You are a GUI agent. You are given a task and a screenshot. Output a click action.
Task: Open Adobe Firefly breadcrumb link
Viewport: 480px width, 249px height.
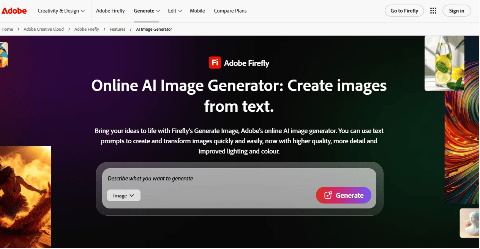[87, 29]
